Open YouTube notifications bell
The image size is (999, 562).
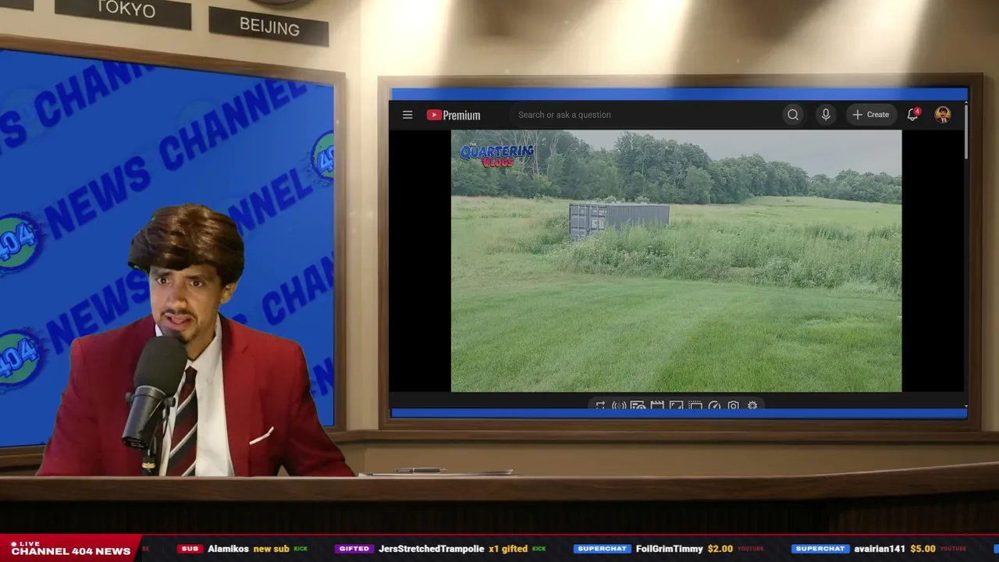tap(912, 115)
